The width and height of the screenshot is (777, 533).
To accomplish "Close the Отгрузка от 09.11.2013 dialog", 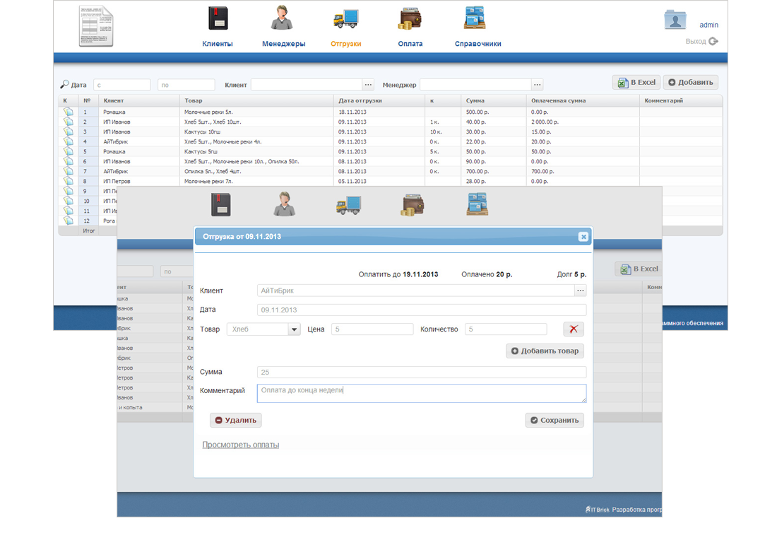I will [x=583, y=237].
